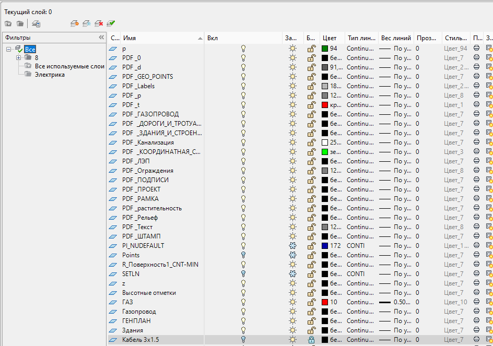The height and width of the screenshot is (346, 493).
Task: Toggle plot icon for PDF_Текст layer
Action: coord(477,227)
